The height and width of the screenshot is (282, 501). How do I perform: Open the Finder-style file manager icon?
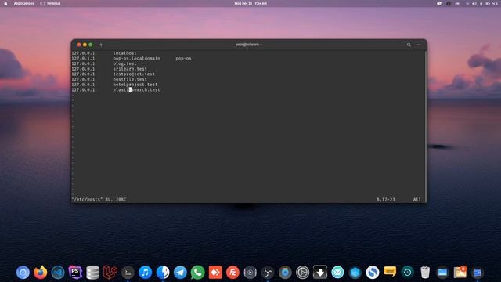[x=163, y=273]
